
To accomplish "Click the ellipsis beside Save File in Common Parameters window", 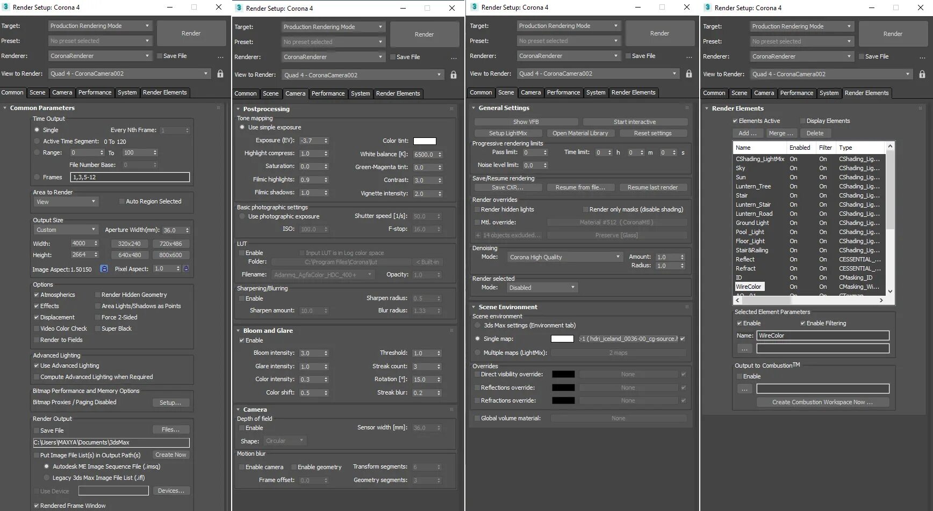I will (x=220, y=56).
